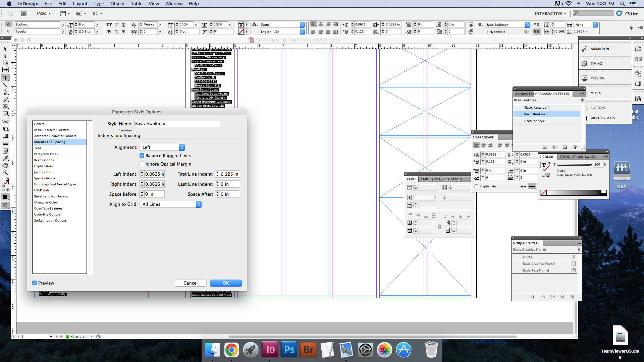
Task: Select the Type tool in toolbox
Action: (5, 78)
